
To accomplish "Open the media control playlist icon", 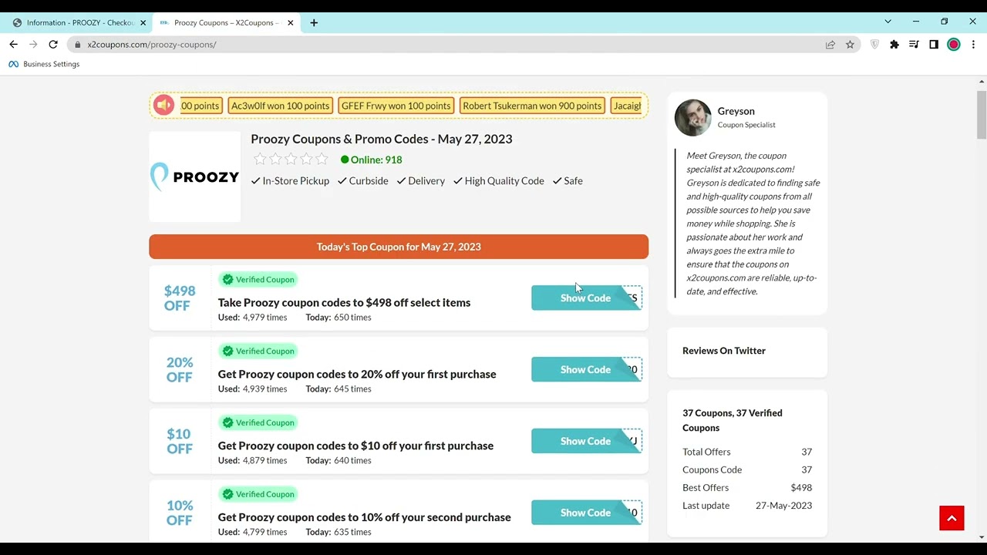I will (x=914, y=45).
